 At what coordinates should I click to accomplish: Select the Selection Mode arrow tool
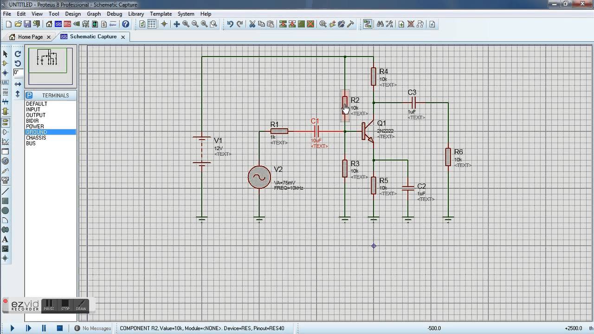5,54
